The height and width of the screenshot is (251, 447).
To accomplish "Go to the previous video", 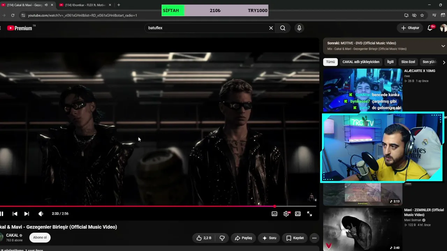I will (x=15, y=214).
